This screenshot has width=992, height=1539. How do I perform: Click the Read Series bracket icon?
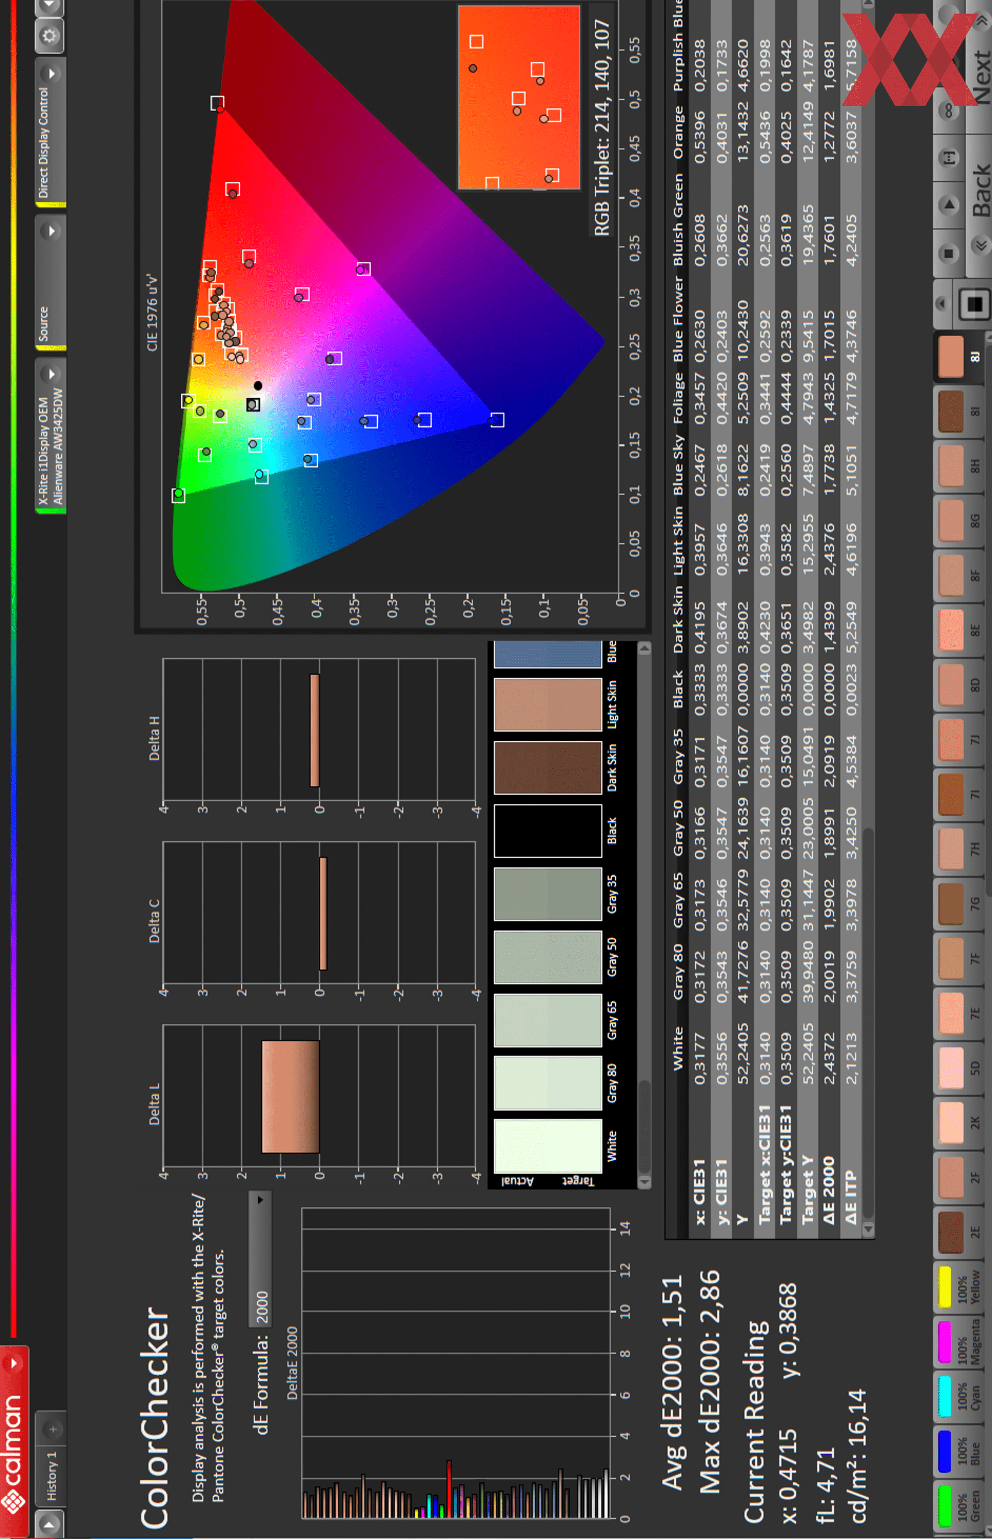click(x=948, y=157)
